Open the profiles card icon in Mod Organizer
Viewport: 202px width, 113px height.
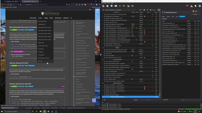coord(116,6)
